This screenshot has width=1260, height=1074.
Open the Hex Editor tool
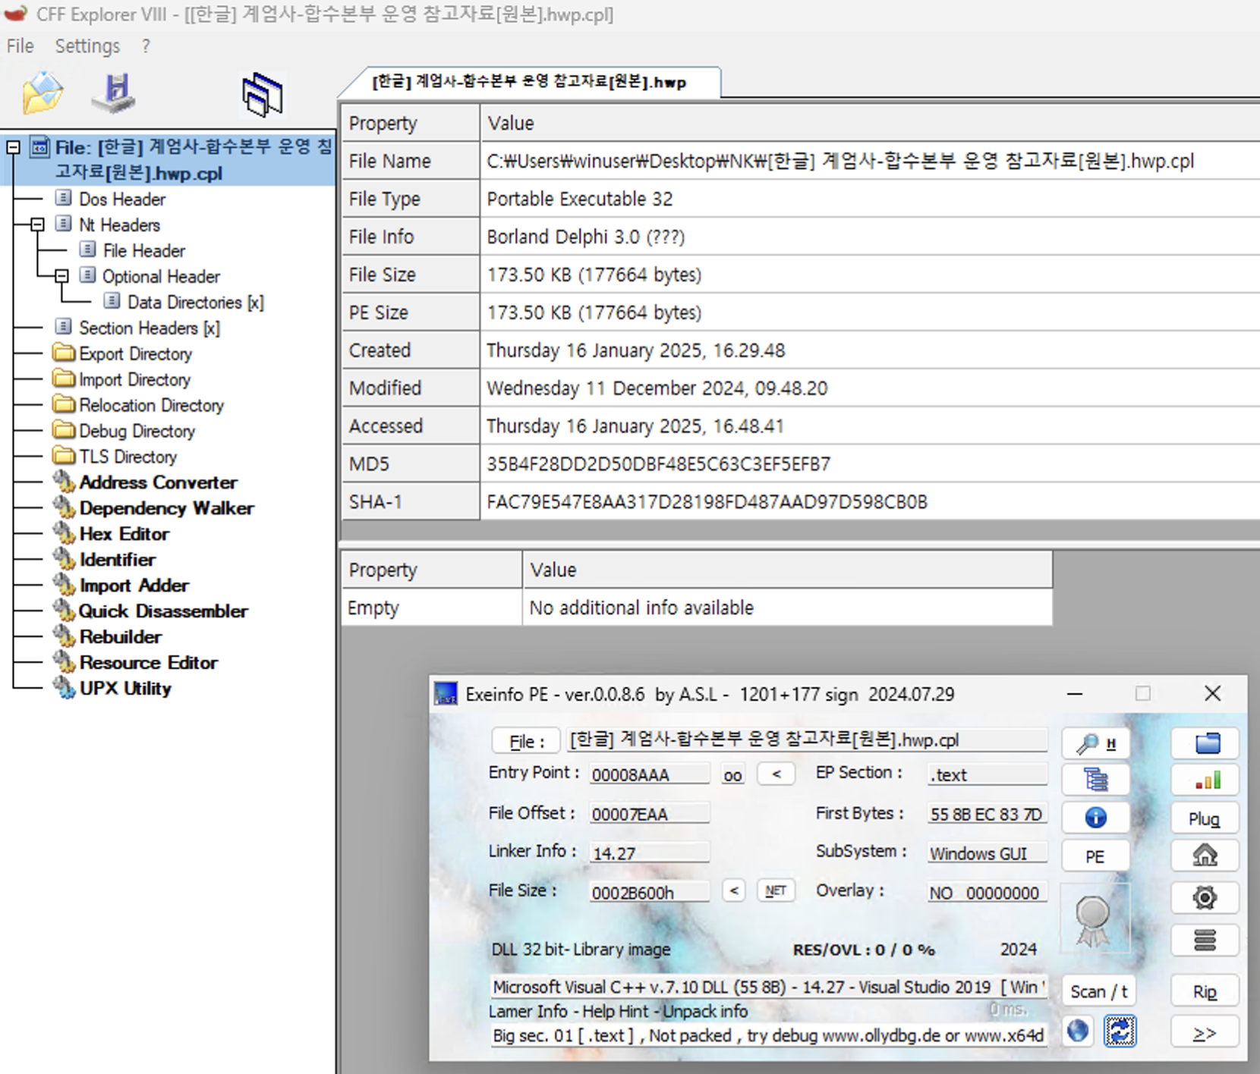(124, 534)
